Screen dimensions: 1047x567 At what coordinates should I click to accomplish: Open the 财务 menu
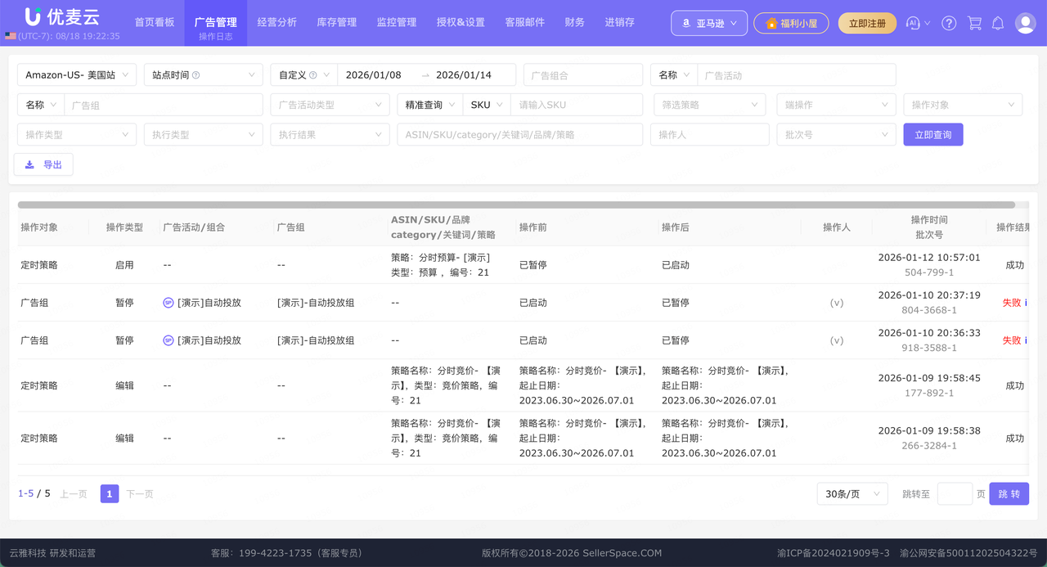coord(575,23)
